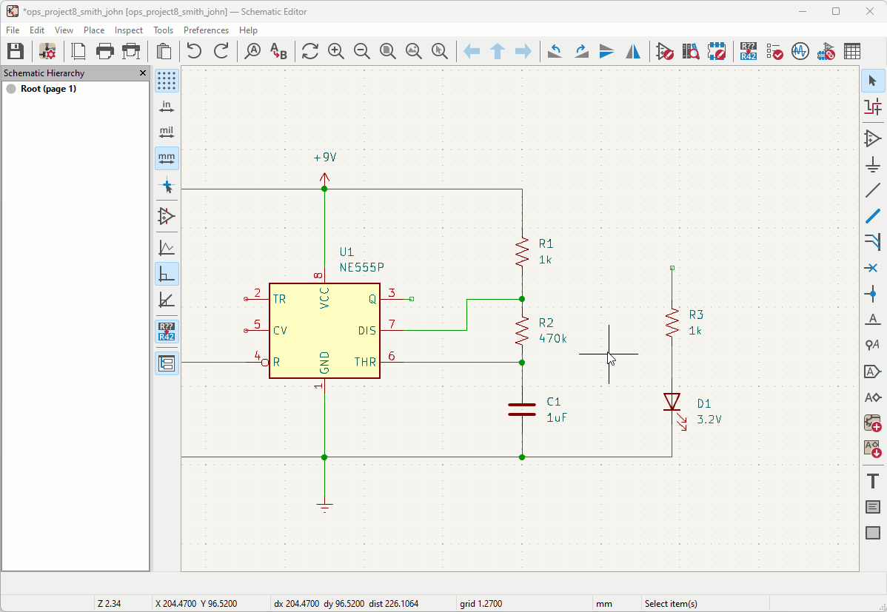Select the Add Text tool

pos(873,481)
